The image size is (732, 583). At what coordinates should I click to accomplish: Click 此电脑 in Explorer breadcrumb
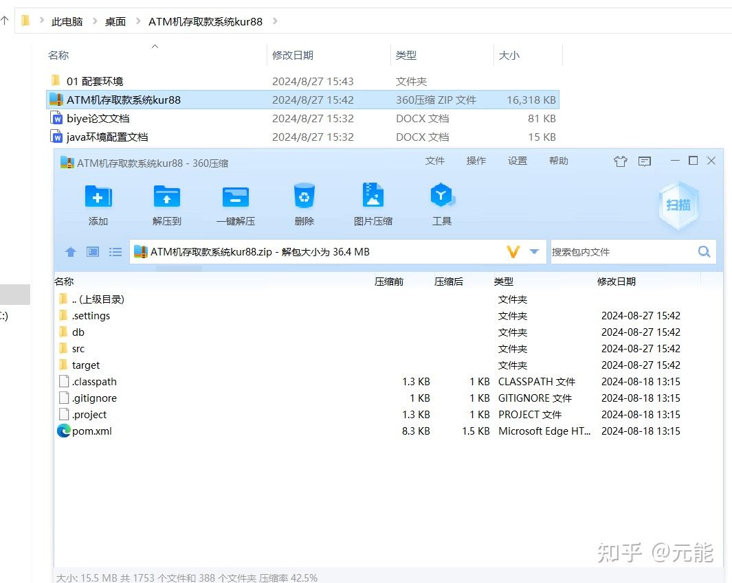click(x=67, y=21)
